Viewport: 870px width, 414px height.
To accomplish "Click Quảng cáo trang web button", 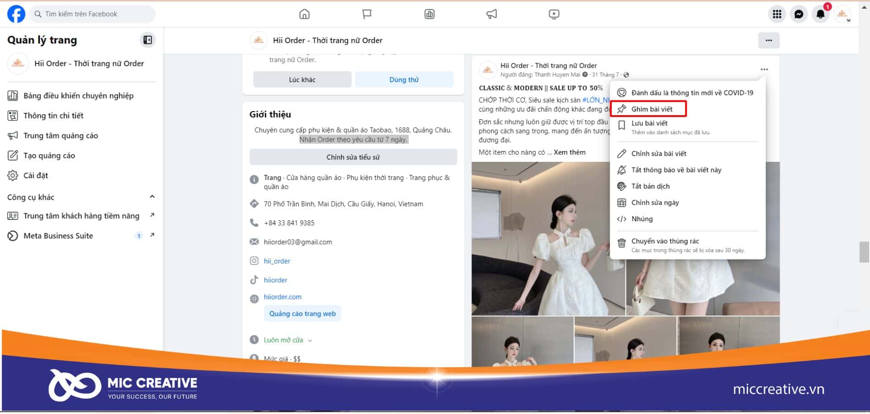I will coord(302,313).
